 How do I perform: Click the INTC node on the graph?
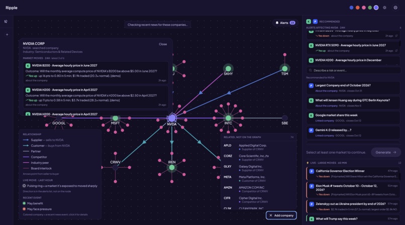pos(228,118)
